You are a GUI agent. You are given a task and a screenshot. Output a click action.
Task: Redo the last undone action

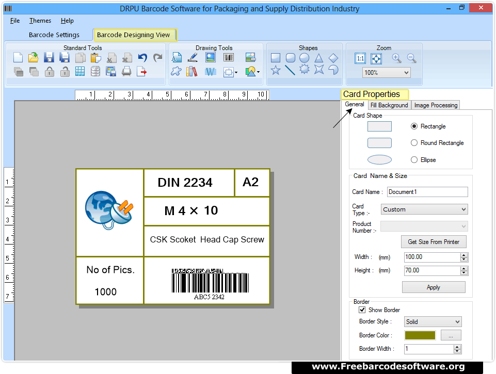(x=157, y=58)
